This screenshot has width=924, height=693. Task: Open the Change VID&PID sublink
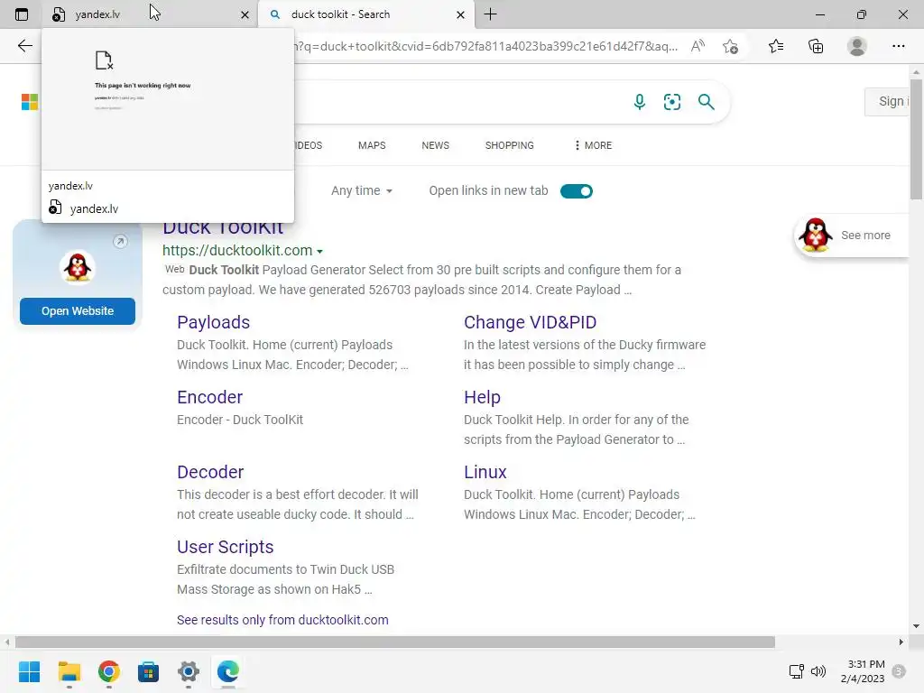point(530,322)
